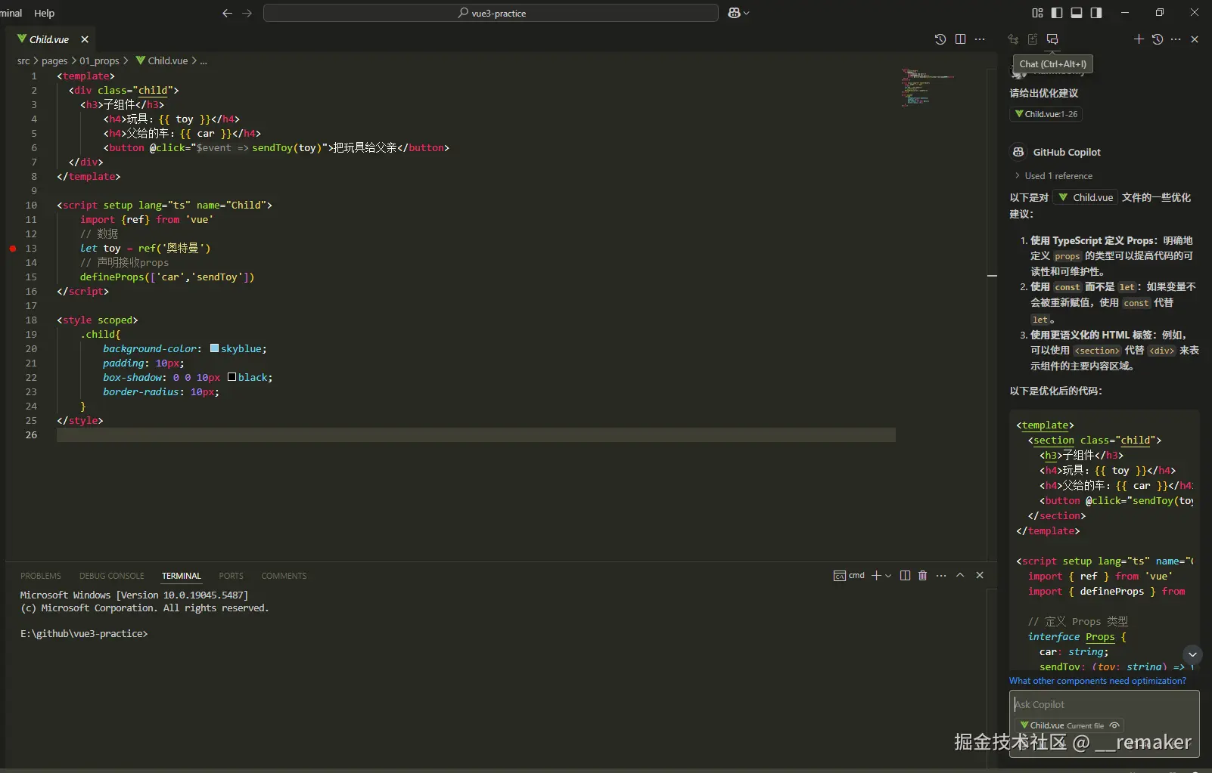1212x773 pixels.
Task: Kill the terminal with trash icon
Action: point(922,576)
